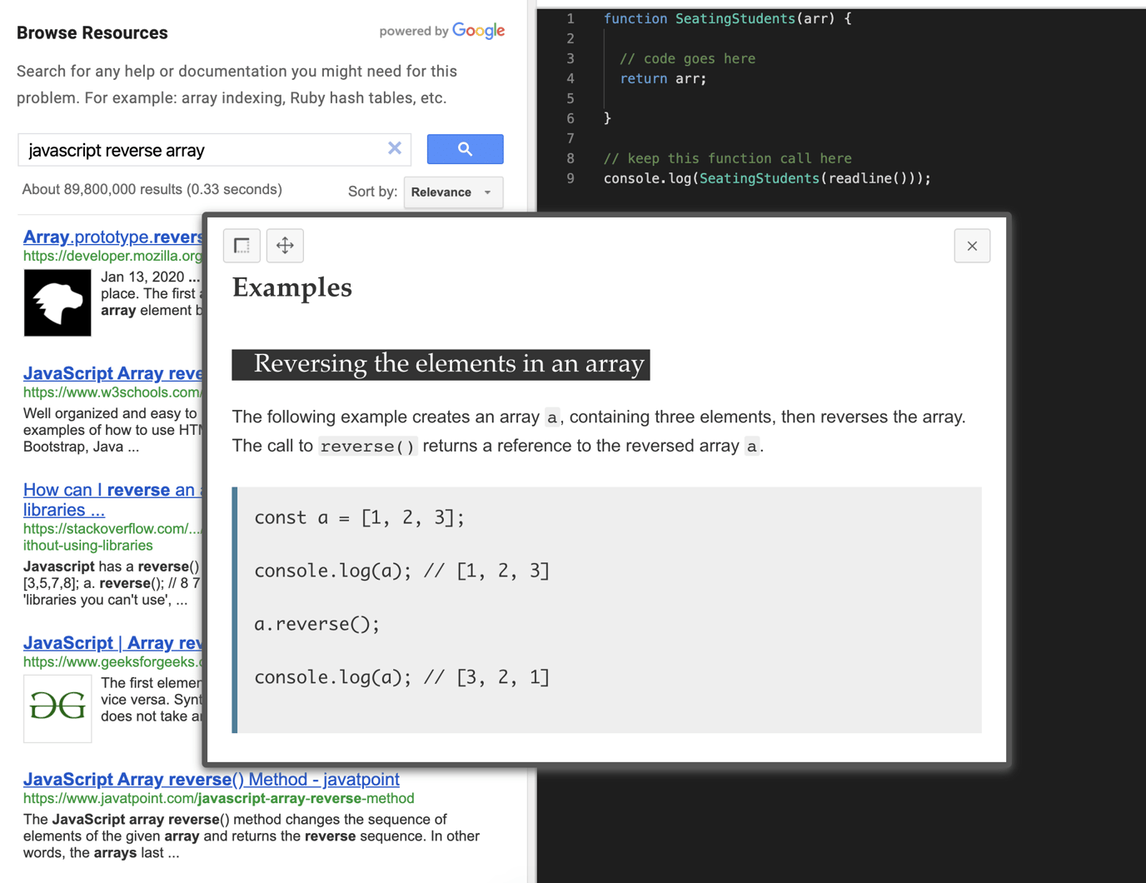1146x883 pixels.
Task: Click the MDN dinosaur thumbnail
Action: point(57,302)
